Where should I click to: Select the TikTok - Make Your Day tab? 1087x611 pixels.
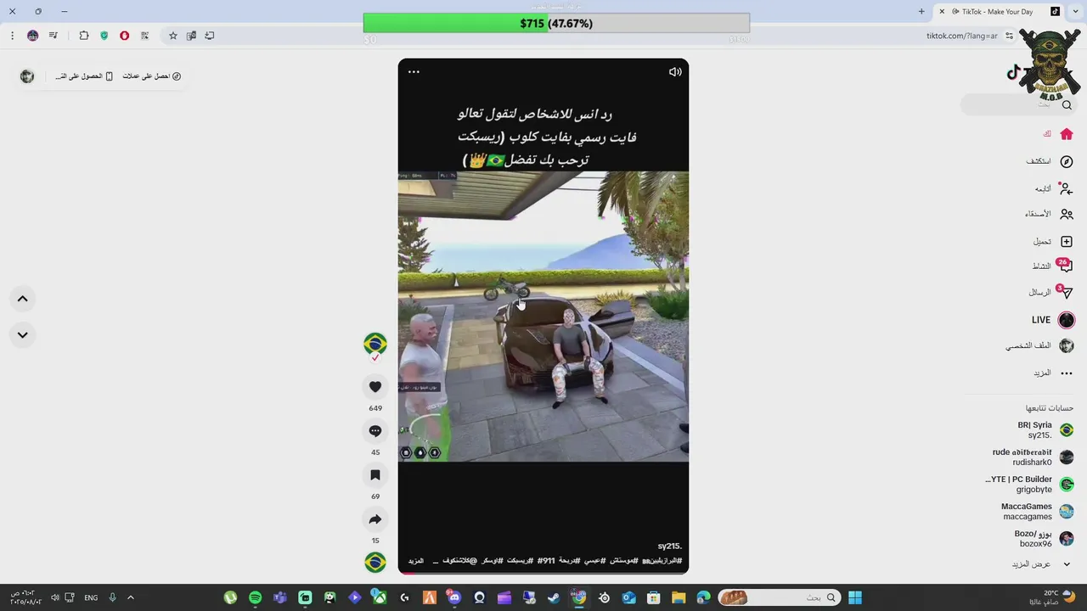[x=998, y=12]
